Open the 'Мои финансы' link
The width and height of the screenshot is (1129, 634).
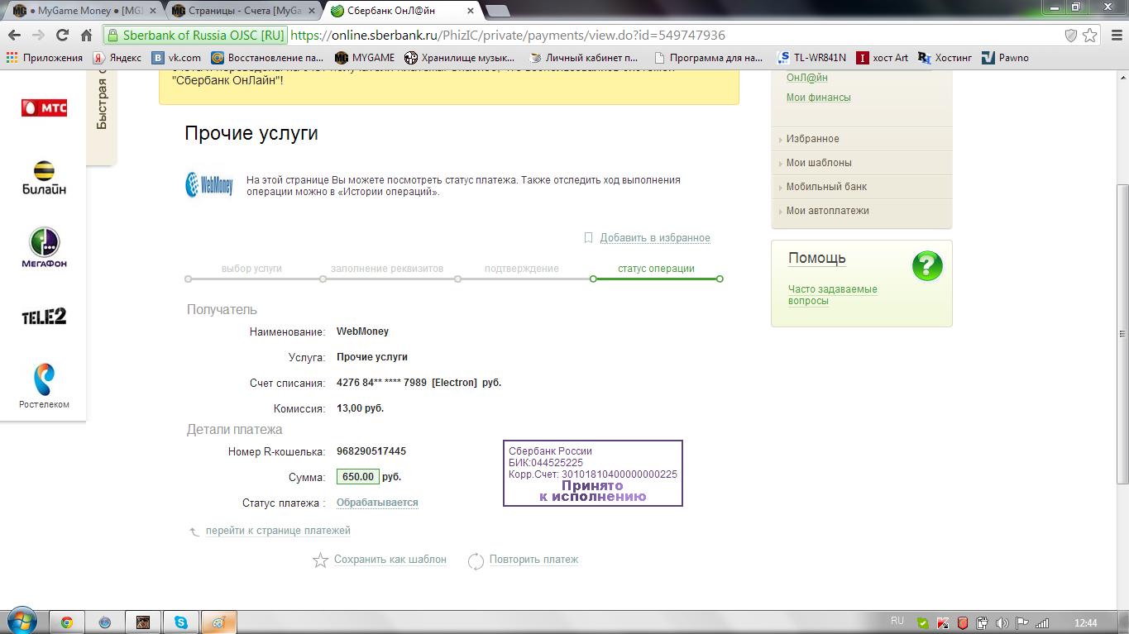pos(818,98)
